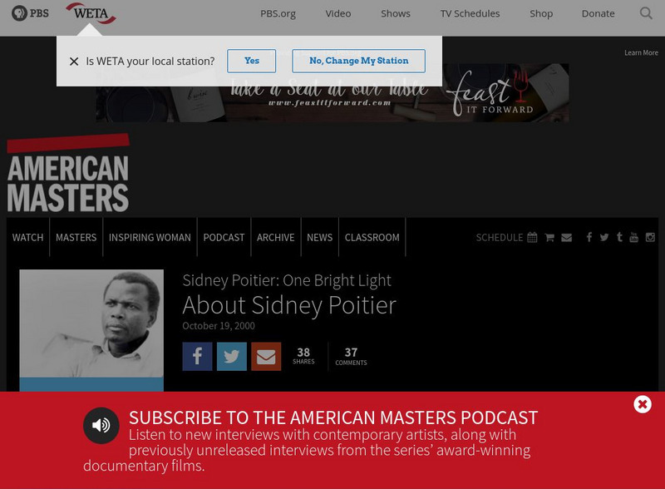665x489 pixels.
Task: Click the WETA station logo
Action: tap(91, 13)
